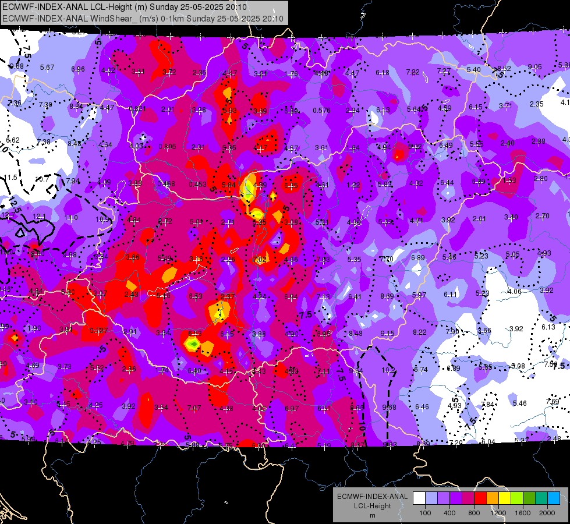
Task: Click the white swatch in LCL-Height legend
Action: tap(419, 498)
